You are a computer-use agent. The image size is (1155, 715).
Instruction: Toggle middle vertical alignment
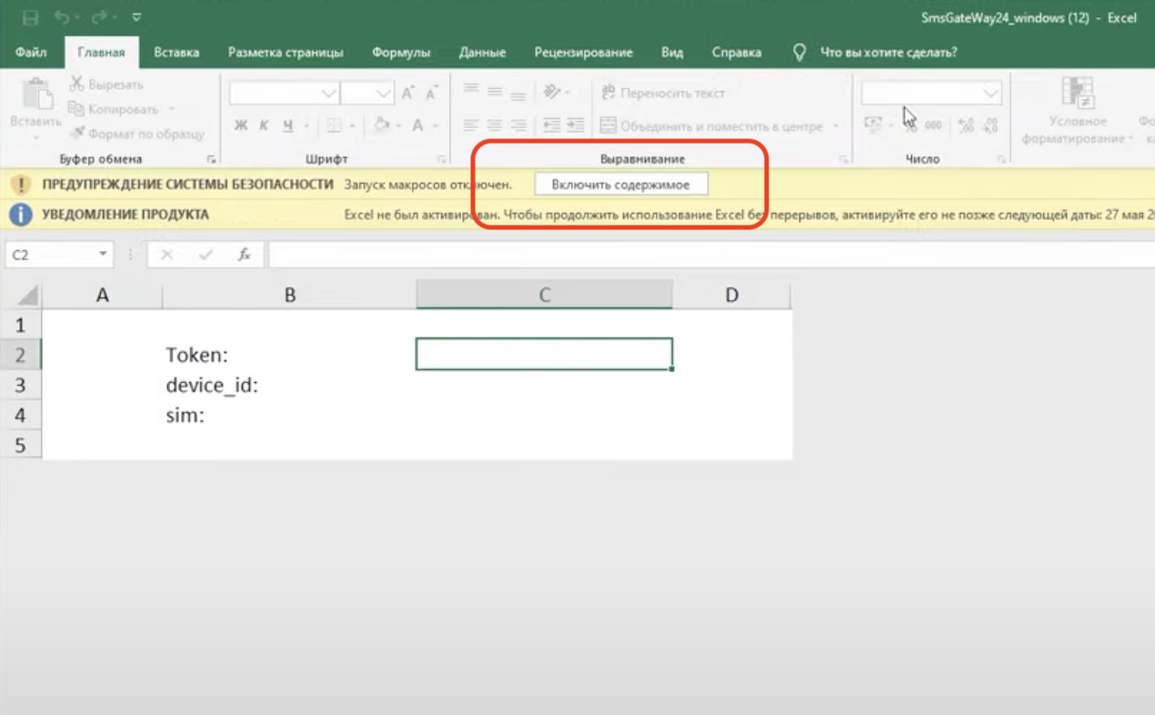(x=495, y=92)
